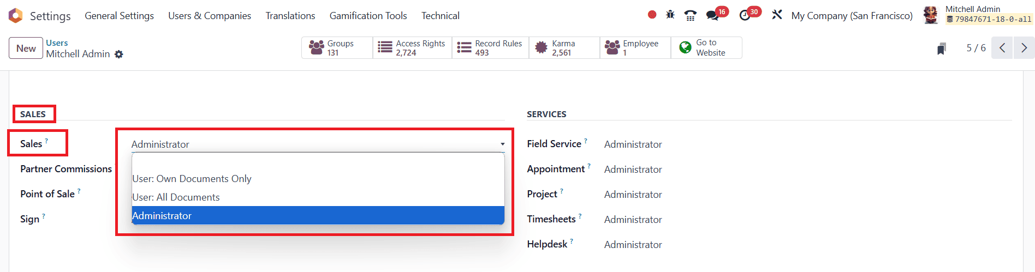Open General Settings menu
The image size is (1035, 272).
tap(119, 16)
